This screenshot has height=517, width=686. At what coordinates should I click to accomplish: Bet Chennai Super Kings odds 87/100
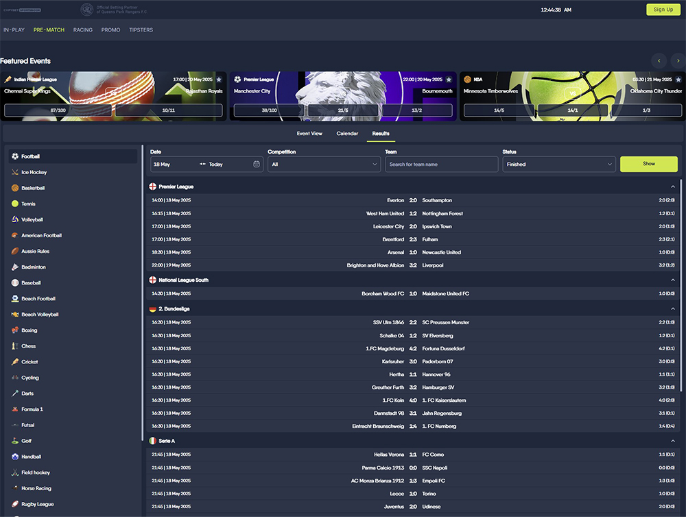[x=58, y=110]
